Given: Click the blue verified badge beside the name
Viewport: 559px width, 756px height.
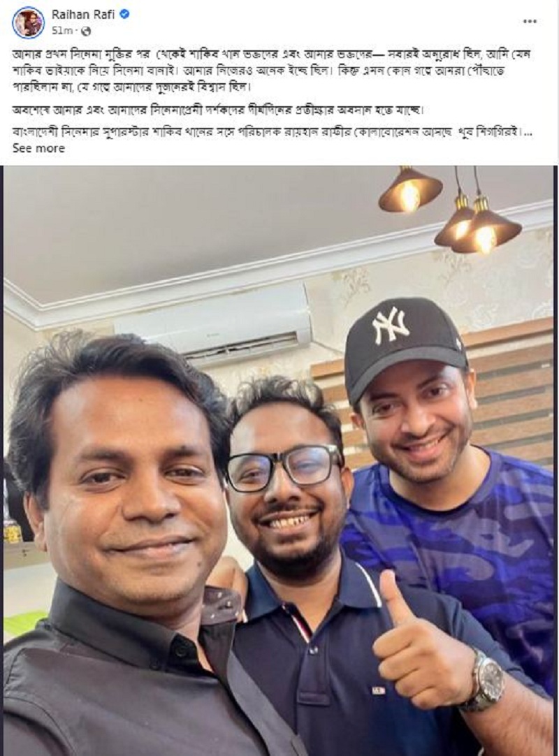Looking at the screenshot, I should 124,15.
